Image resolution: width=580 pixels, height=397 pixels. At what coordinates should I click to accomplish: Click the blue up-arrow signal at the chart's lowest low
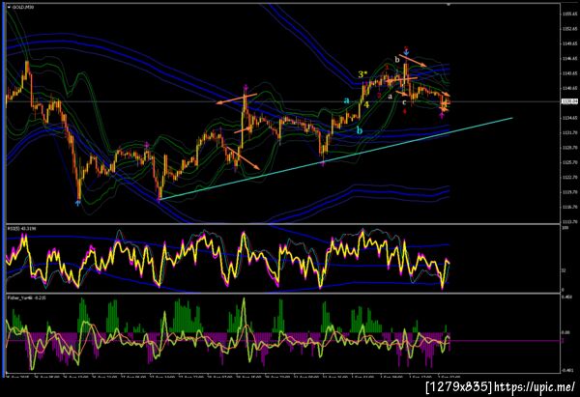[77, 203]
